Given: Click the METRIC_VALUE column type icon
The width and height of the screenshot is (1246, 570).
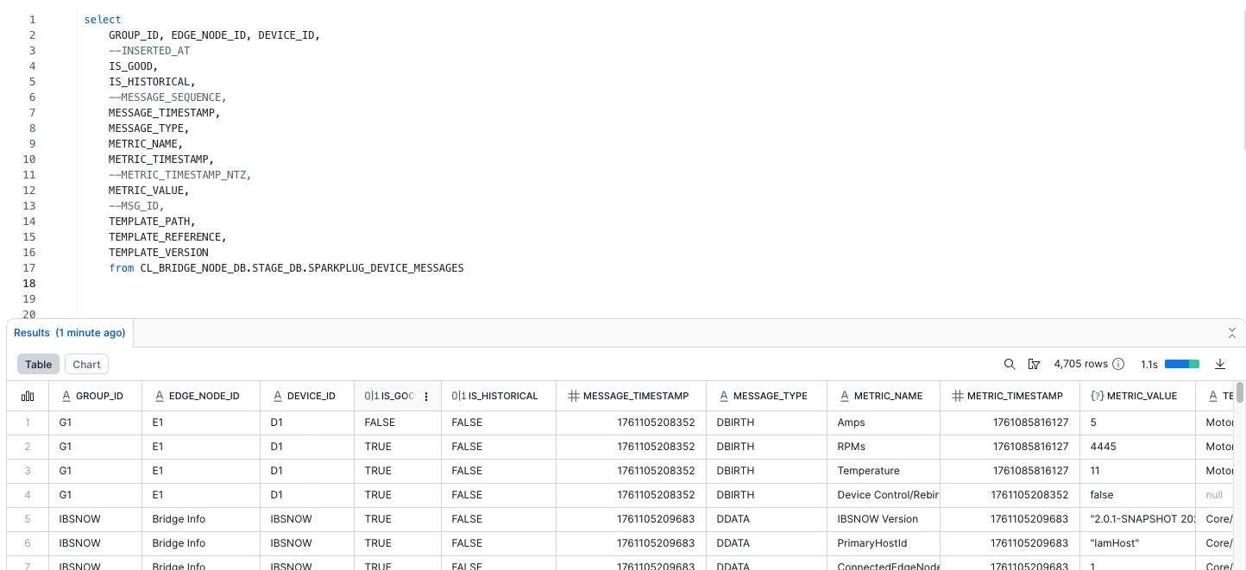Looking at the screenshot, I should click(1097, 396).
